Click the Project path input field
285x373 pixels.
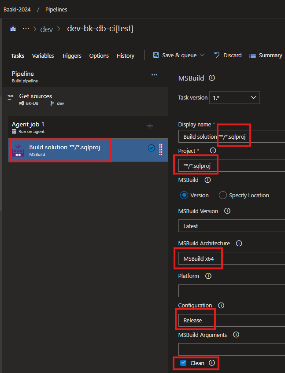pyautogui.click(x=232, y=165)
